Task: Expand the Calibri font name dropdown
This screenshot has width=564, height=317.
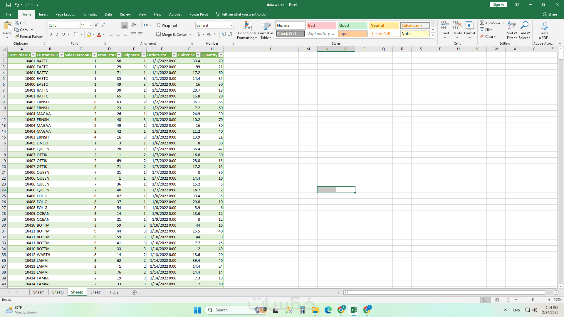Action: coord(78,26)
